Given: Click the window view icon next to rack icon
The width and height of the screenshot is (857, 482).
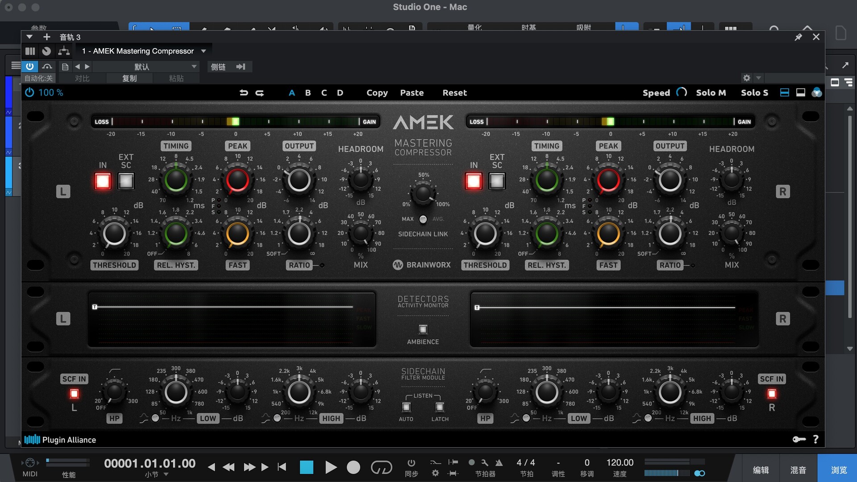Looking at the screenshot, I should coord(801,92).
